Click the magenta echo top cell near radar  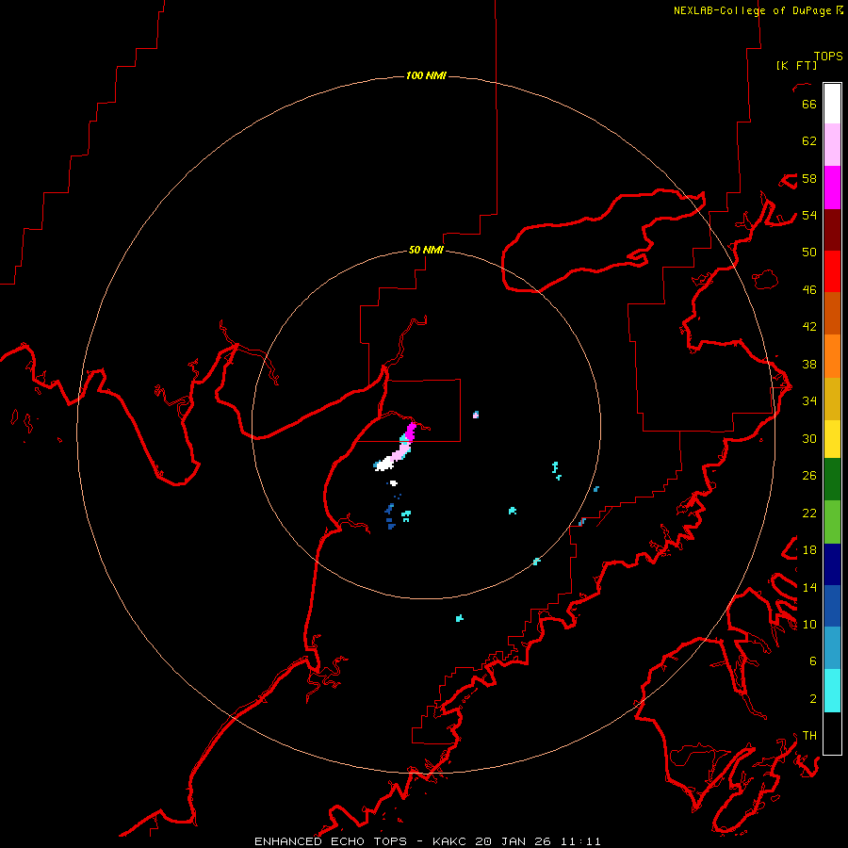tap(411, 432)
